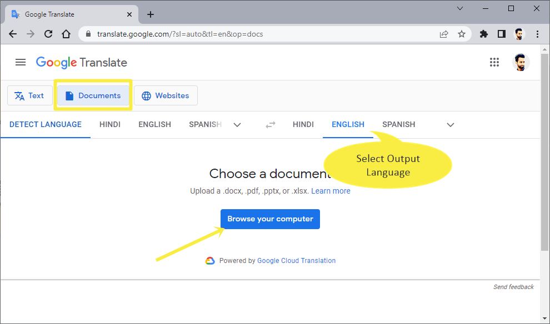
Task: Select Hindi as the source language
Action: pos(109,124)
